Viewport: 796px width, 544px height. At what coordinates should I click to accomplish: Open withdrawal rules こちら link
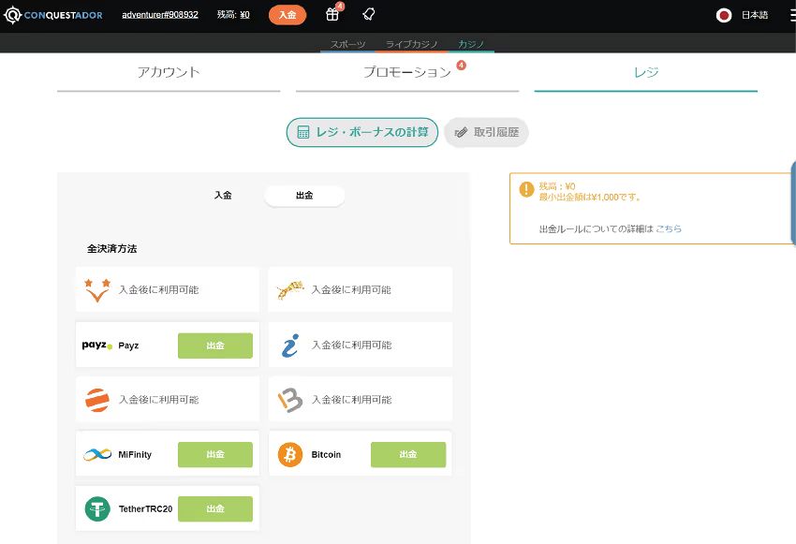[669, 228]
